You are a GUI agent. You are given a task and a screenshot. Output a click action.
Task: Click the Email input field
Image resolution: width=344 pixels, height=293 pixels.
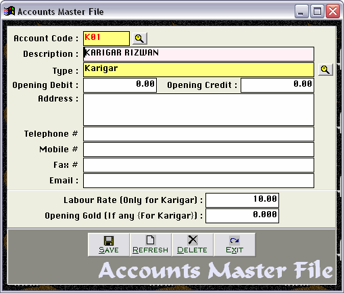click(199, 181)
